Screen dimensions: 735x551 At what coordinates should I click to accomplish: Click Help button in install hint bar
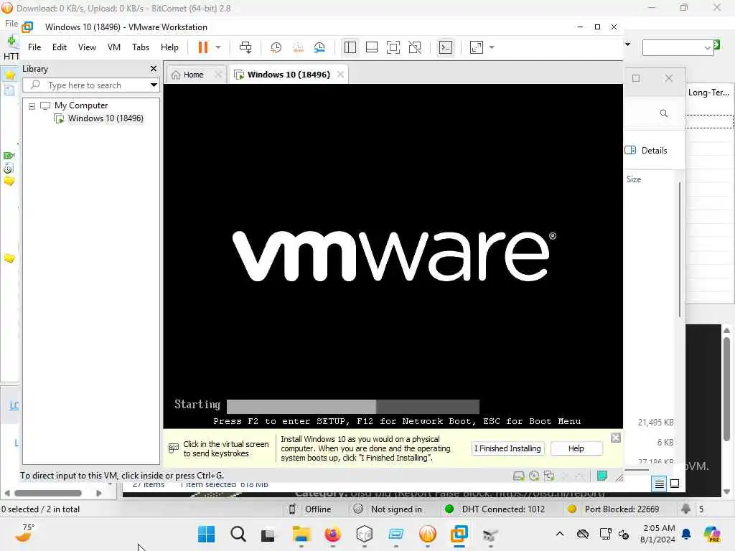point(576,448)
